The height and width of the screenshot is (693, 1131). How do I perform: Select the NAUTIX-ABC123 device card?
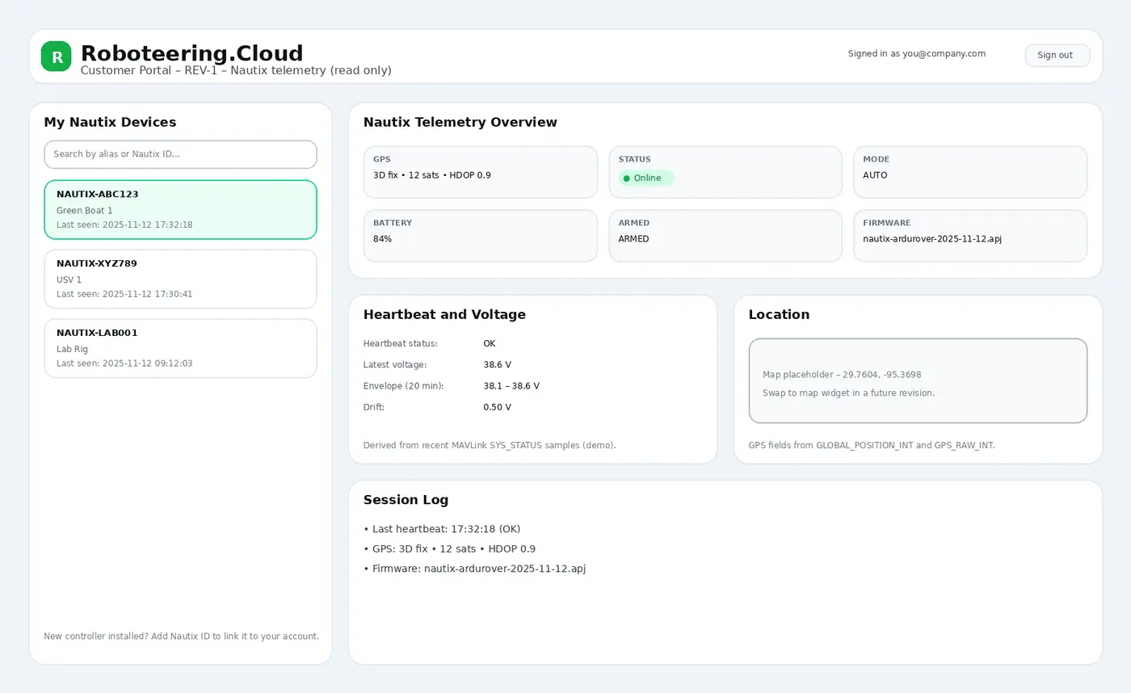[180, 209]
